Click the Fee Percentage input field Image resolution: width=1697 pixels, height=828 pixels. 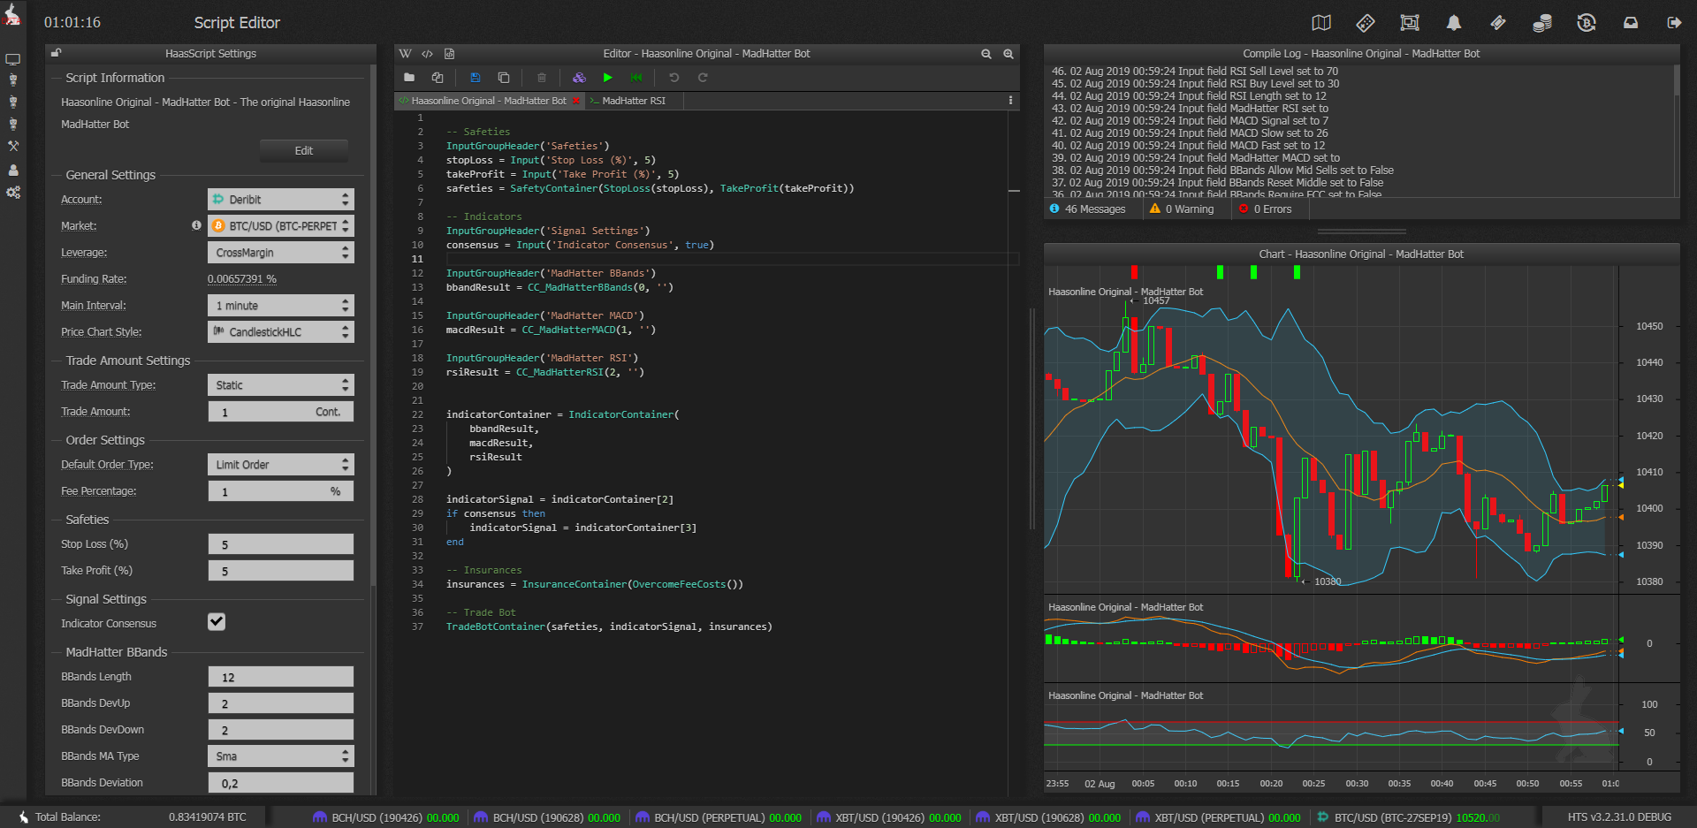pos(281,491)
